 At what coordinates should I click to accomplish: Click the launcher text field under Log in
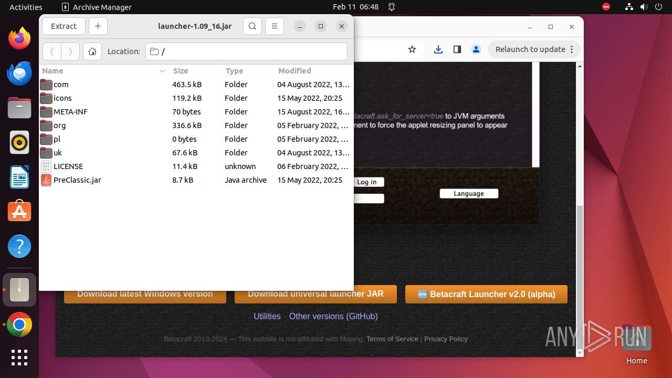(369, 198)
